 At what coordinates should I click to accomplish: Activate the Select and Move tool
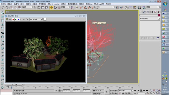tap(51, 8)
